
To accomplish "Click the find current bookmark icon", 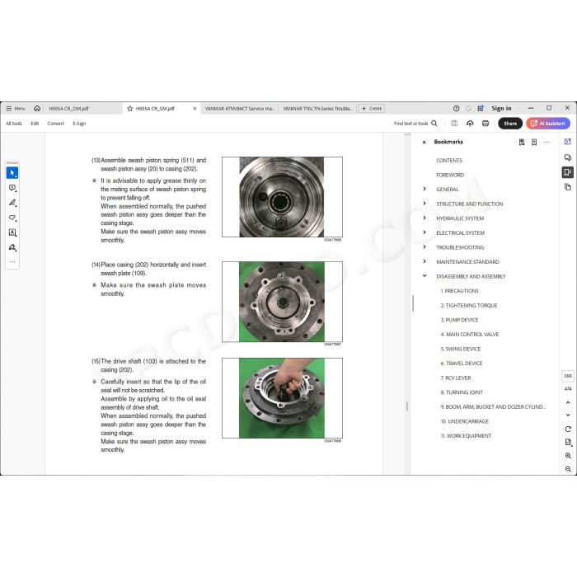I will click(x=522, y=143).
